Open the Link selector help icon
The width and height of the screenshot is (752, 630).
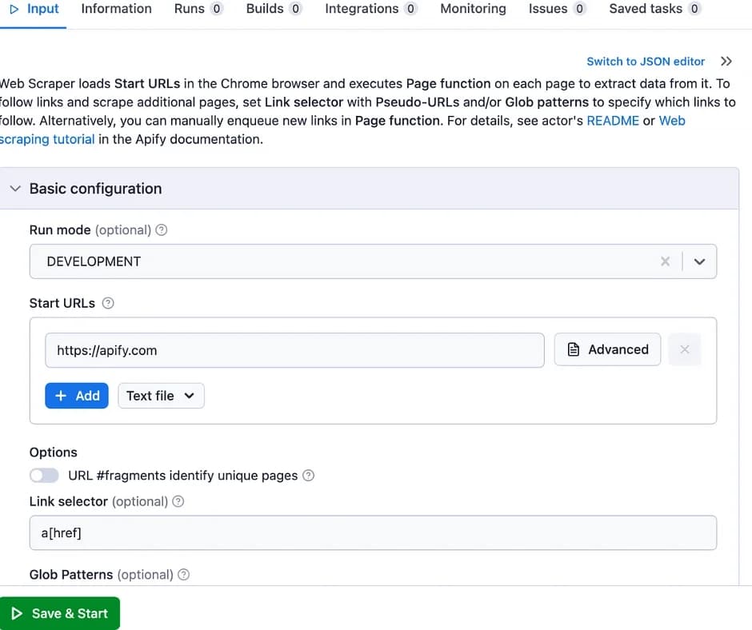click(177, 501)
